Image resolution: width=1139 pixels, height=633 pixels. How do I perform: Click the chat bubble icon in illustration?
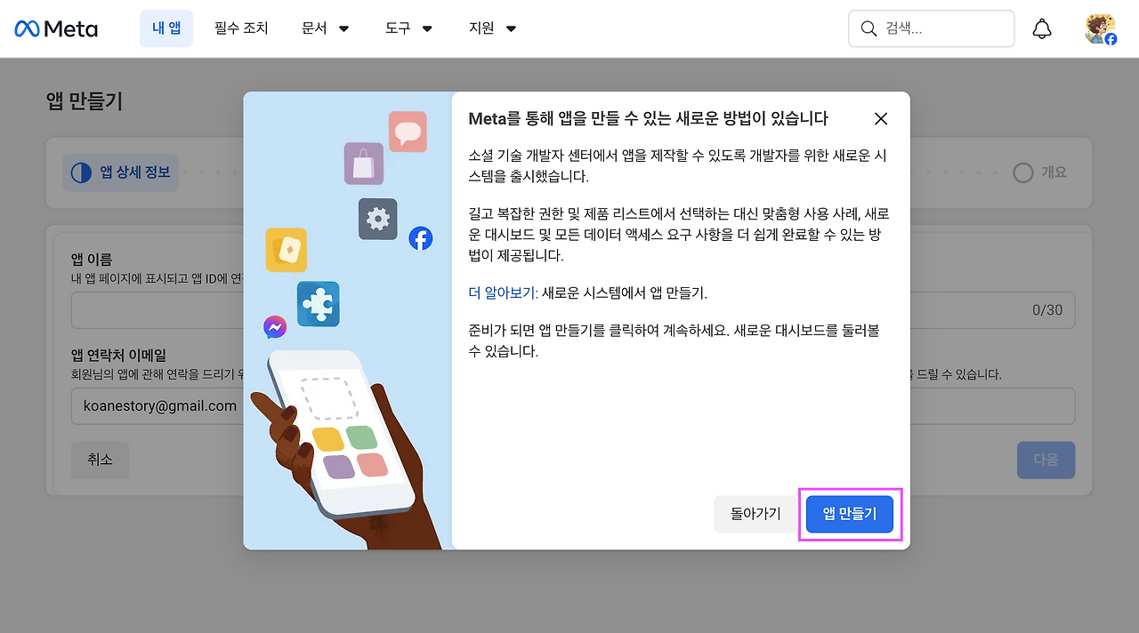pyautogui.click(x=408, y=132)
